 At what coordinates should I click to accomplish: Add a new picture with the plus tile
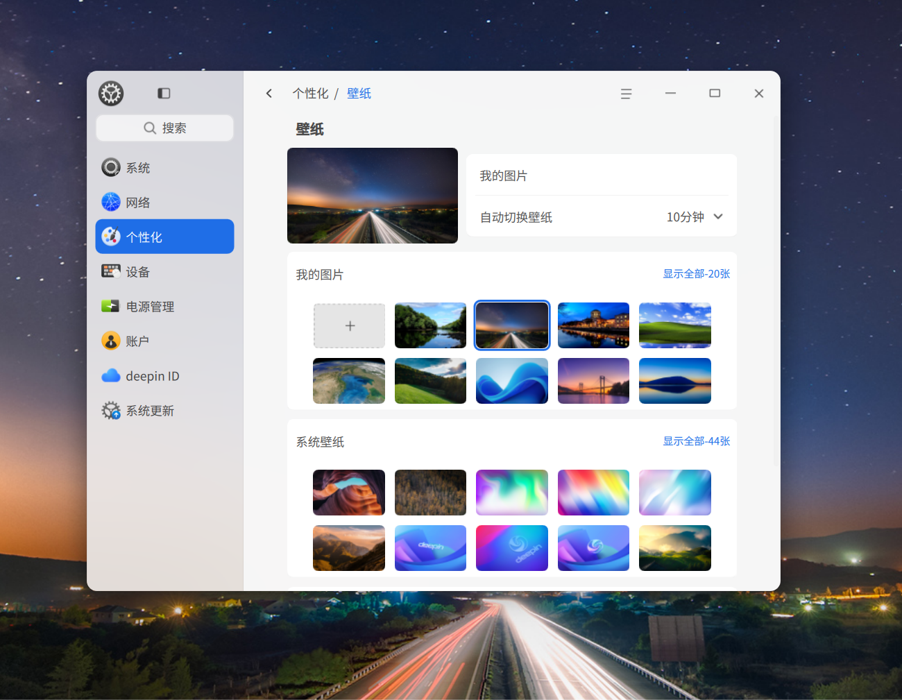coord(349,325)
